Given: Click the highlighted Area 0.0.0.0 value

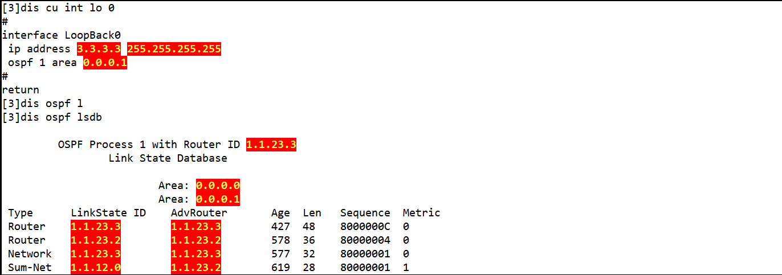Looking at the screenshot, I should click(218, 186).
